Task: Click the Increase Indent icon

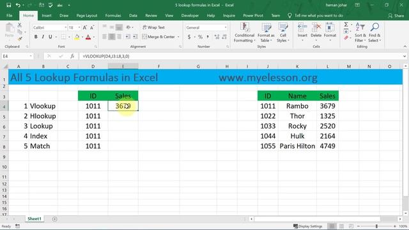Action: [x=135, y=37]
